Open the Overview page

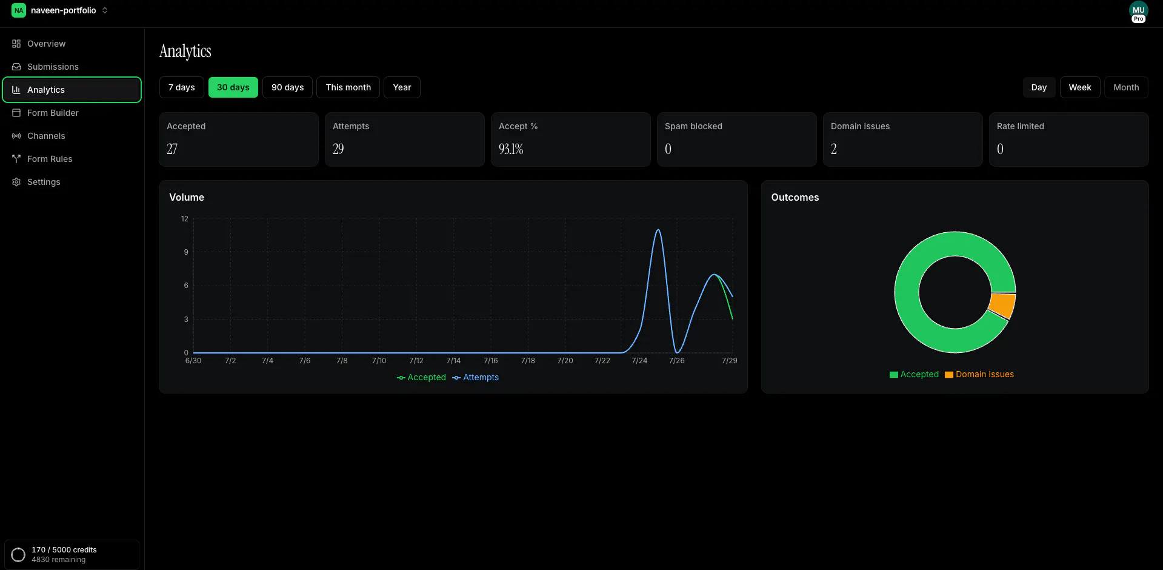click(72, 44)
